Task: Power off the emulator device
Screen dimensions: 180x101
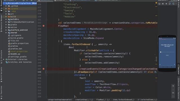Action: click(159, 4)
